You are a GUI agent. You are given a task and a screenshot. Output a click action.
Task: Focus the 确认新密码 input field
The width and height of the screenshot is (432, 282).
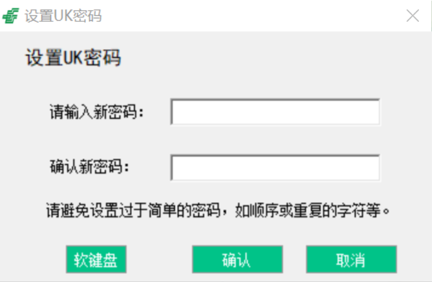275,168
